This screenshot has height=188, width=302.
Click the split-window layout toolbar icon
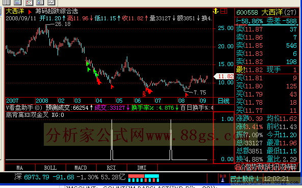point(6,3)
